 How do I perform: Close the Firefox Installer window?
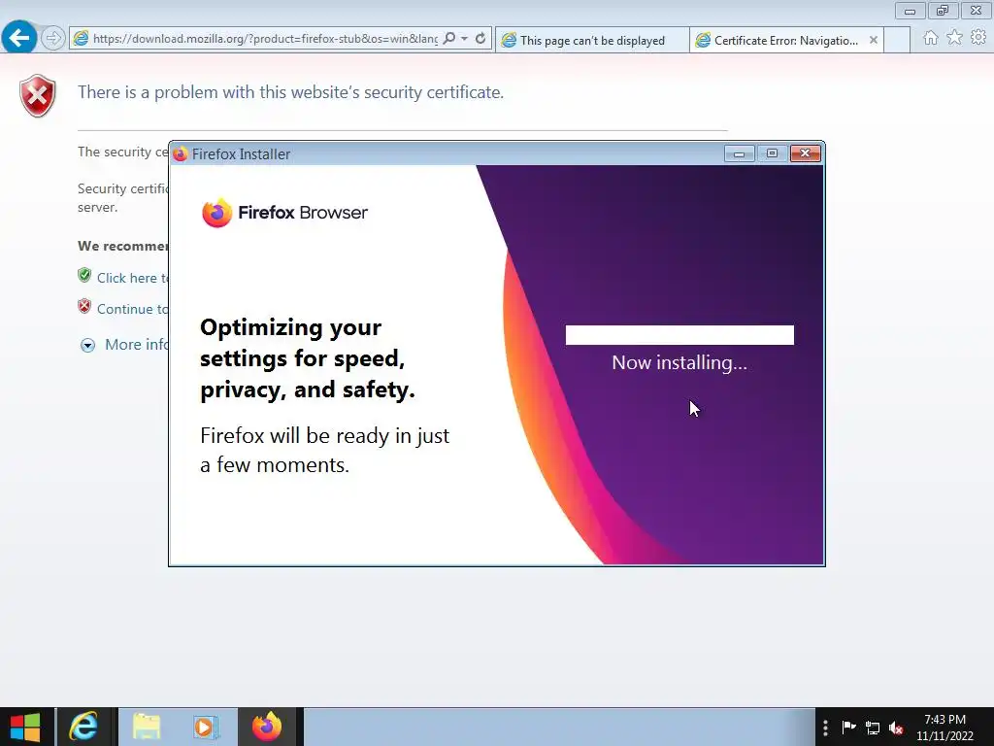(x=805, y=153)
